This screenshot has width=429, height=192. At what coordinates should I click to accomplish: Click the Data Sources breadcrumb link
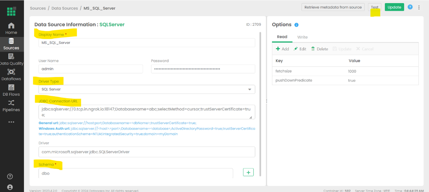click(x=65, y=8)
